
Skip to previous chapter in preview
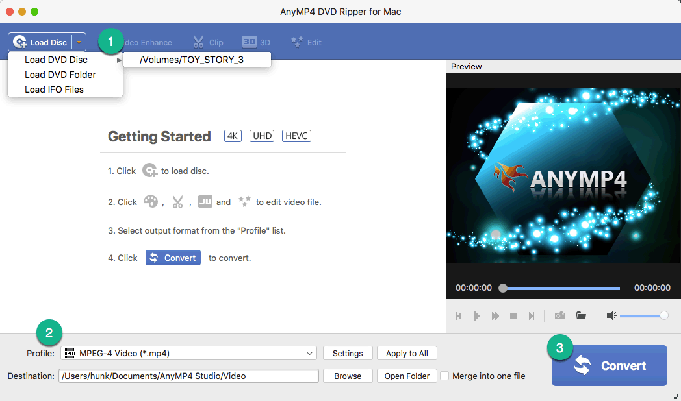459,316
